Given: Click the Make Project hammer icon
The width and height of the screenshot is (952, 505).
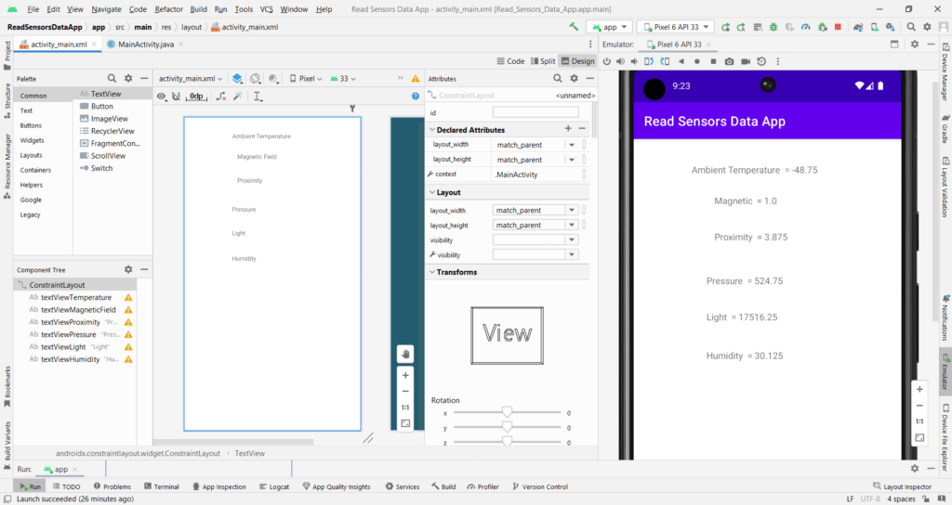Looking at the screenshot, I should pyautogui.click(x=574, y=27).
